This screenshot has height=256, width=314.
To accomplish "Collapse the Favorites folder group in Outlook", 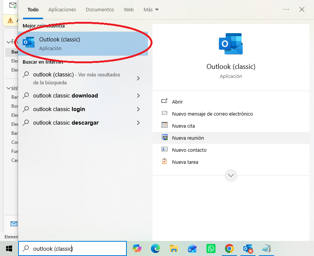I will coord(9,42).
